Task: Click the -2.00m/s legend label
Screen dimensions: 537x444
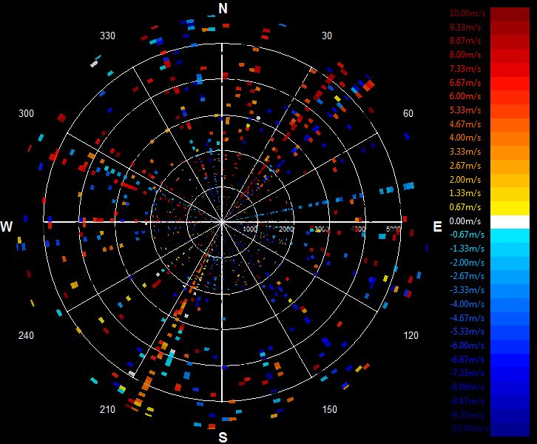Action: pyautogui.click(x=467, y=263)
